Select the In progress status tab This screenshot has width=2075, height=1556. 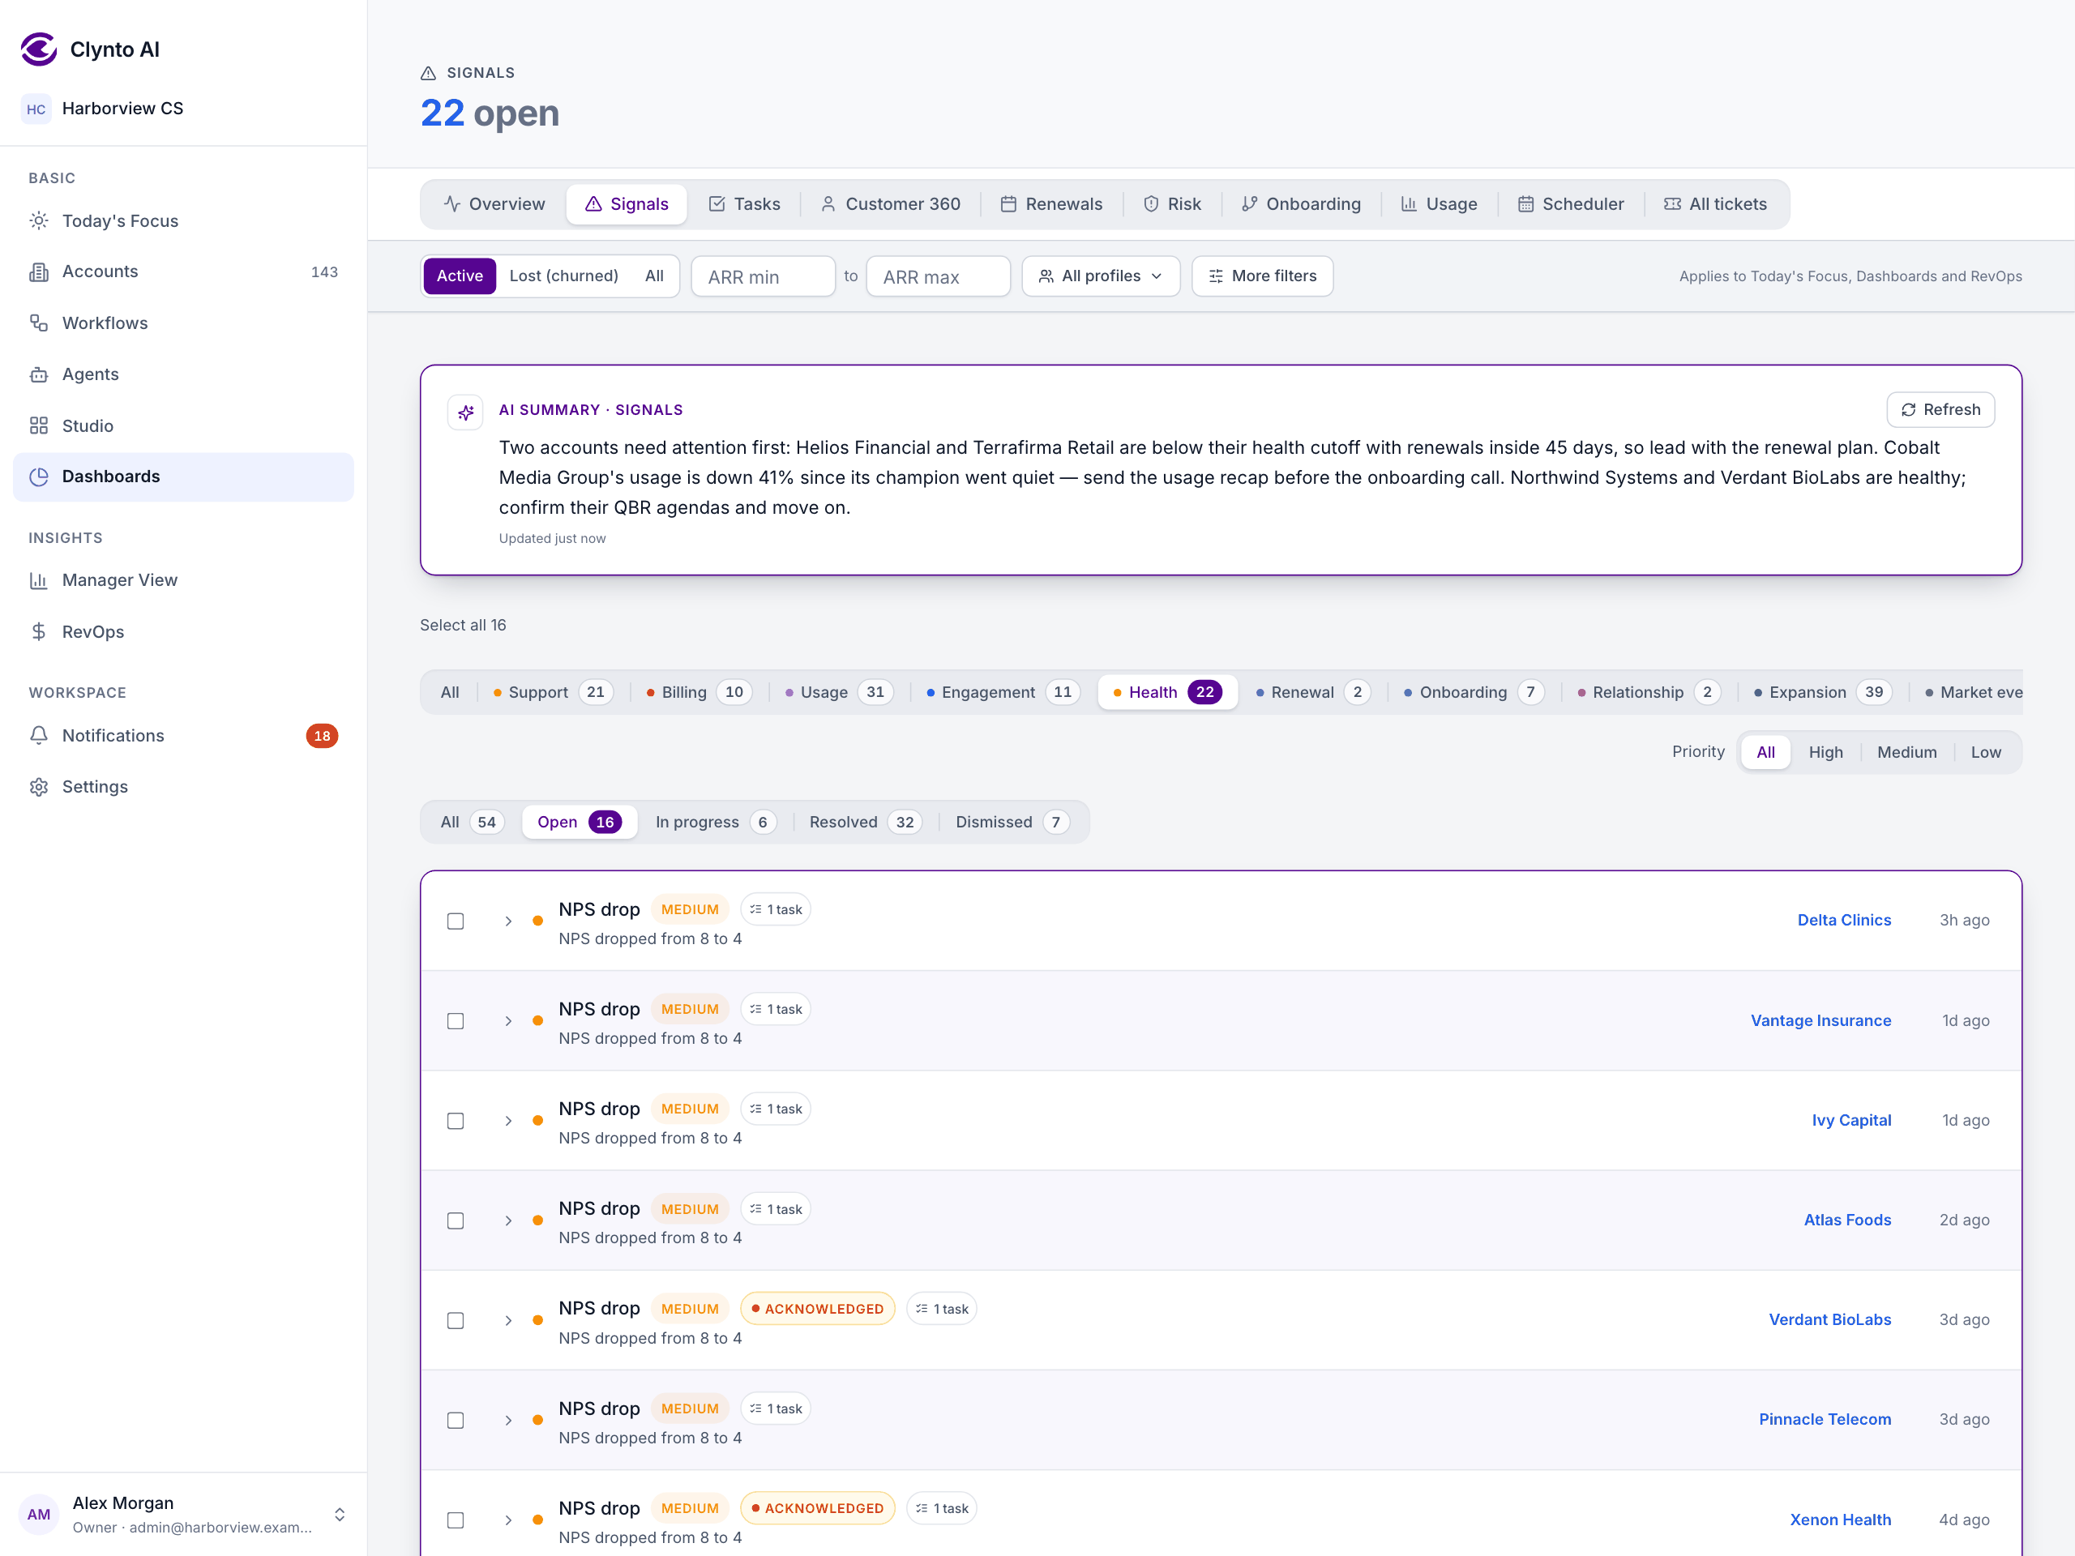714,822
